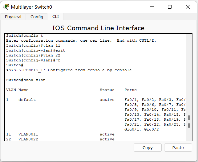
Task: Switch to the Physical tab
Action: pyautogui.click(x=13, y=17)
